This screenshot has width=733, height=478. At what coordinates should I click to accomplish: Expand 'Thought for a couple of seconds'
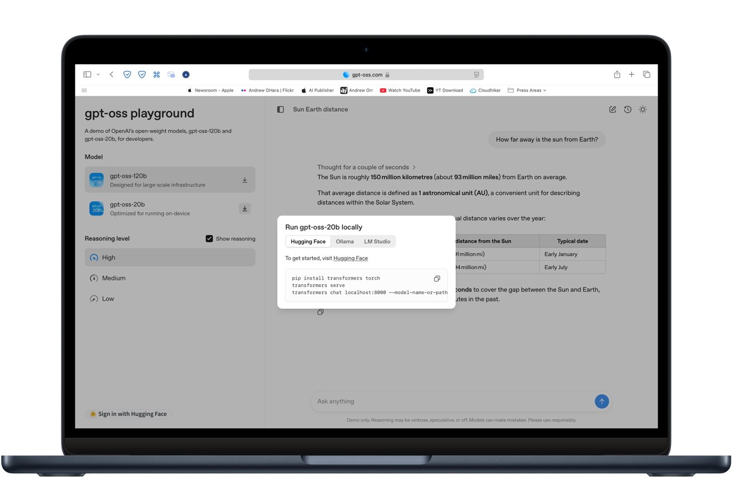[366, 167]
